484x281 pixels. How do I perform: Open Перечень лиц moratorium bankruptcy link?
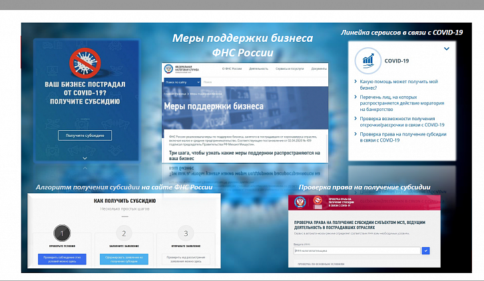click(402, 103)
